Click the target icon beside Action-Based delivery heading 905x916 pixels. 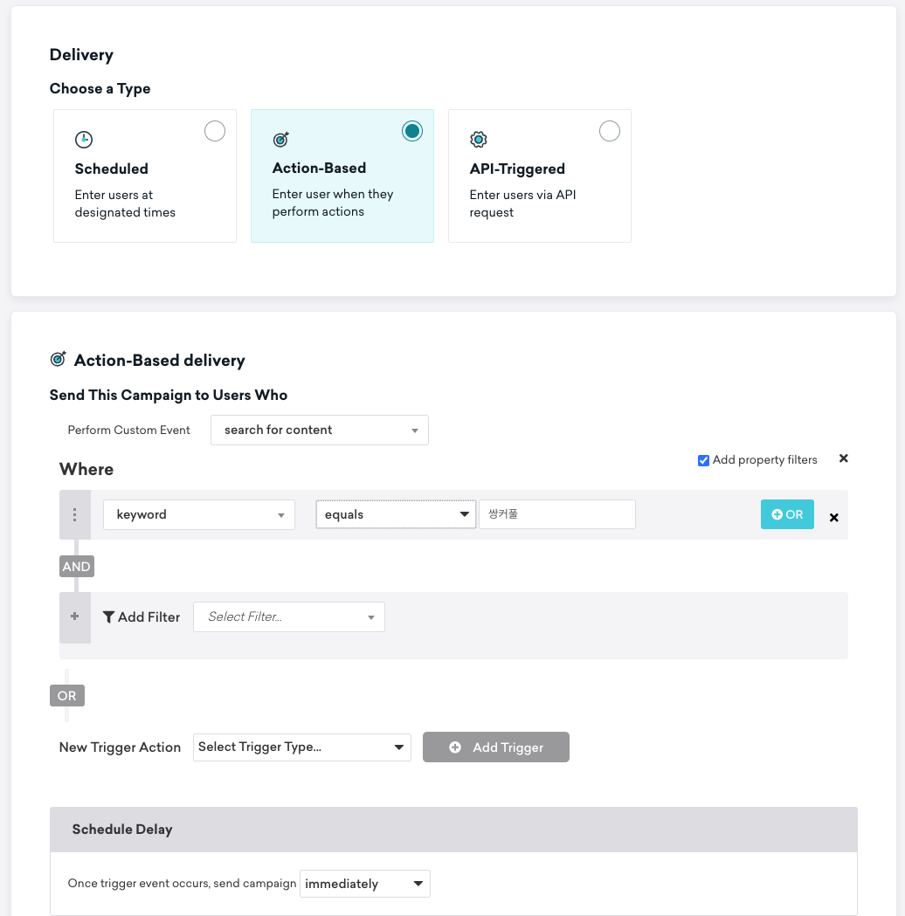(x=59, y=359)
